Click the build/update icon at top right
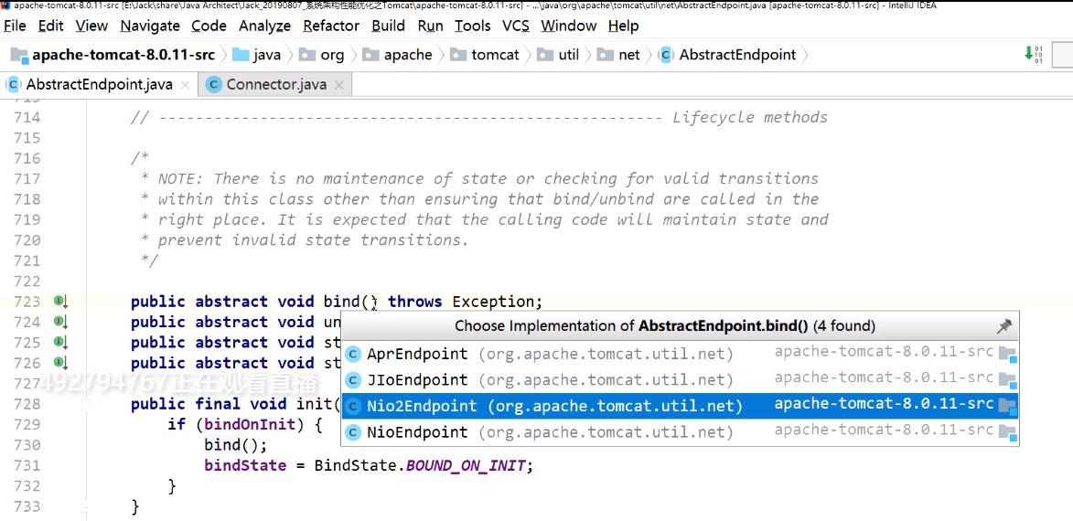The width and height of the screenshot is (1073, 521). 1033,55
